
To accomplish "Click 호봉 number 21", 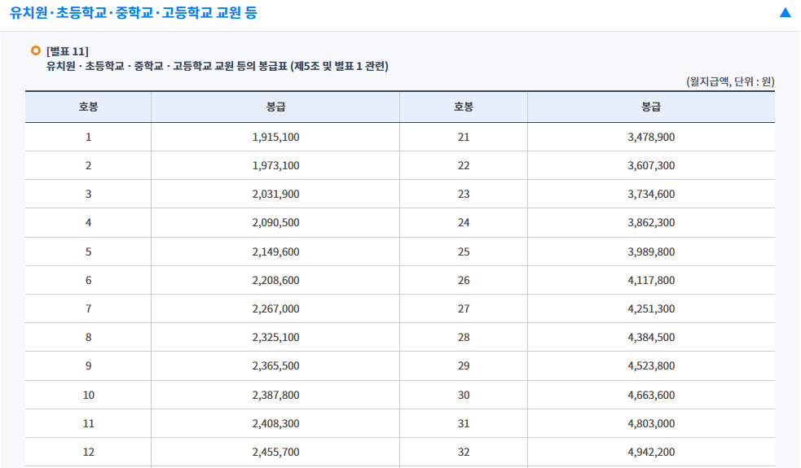I will (464, 137).
